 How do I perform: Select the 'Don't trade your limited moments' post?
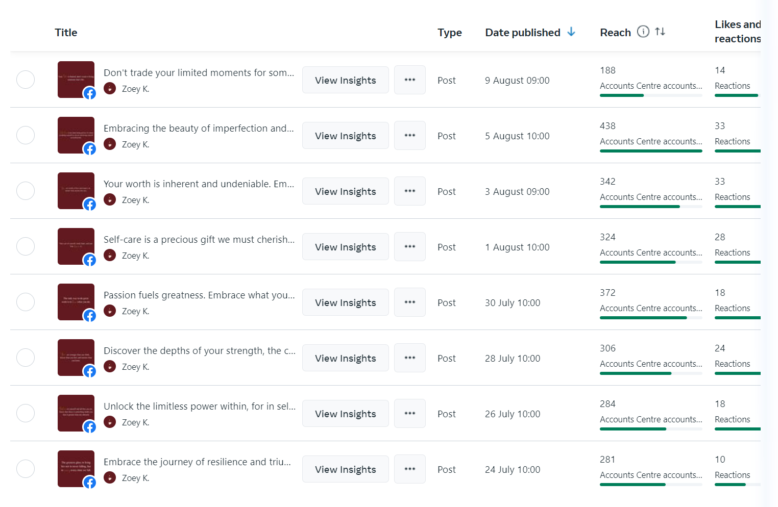pyautogui.click(x=26, y=80)
